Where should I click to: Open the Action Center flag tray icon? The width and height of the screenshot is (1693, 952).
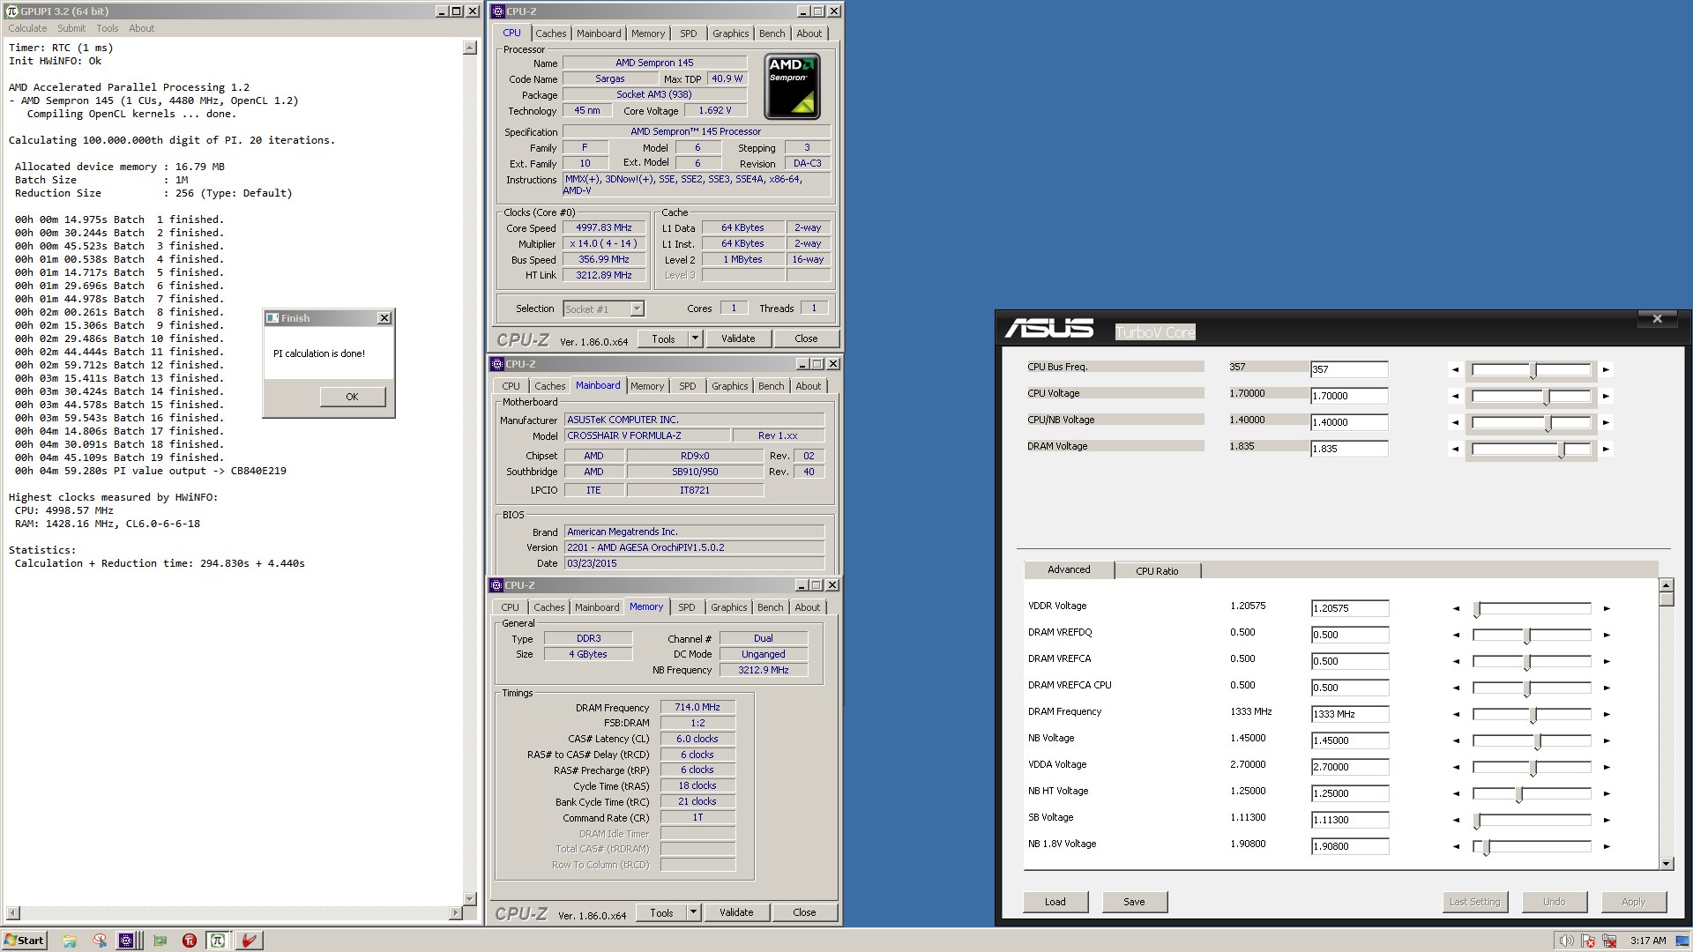1588,941
